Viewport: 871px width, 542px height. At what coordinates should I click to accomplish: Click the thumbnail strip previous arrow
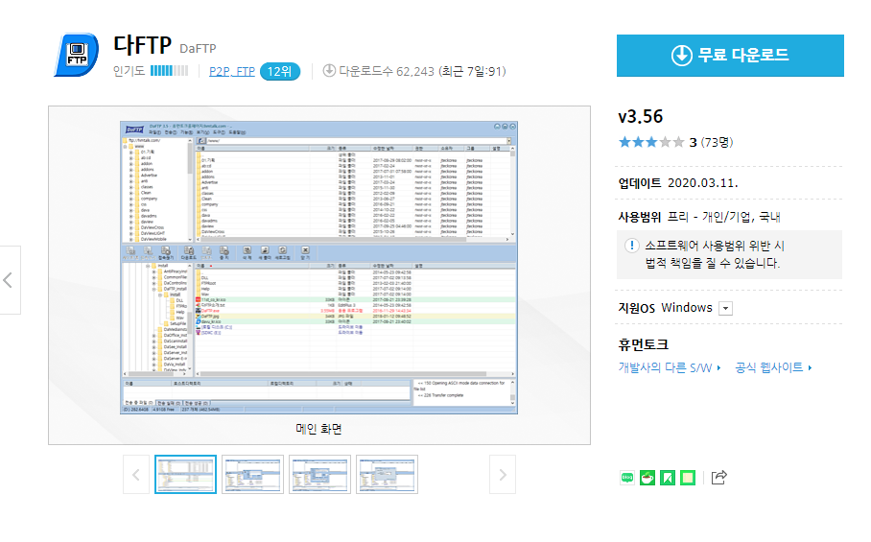tap(136, 475)
